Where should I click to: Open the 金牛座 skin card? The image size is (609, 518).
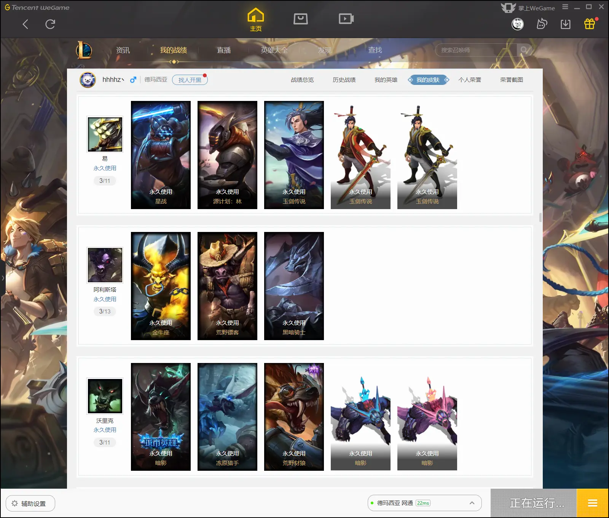pos(161,286)
